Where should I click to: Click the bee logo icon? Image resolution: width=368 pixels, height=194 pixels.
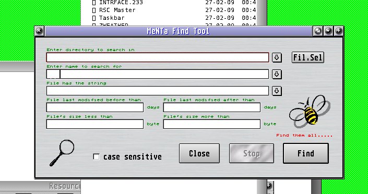(310, 111)
